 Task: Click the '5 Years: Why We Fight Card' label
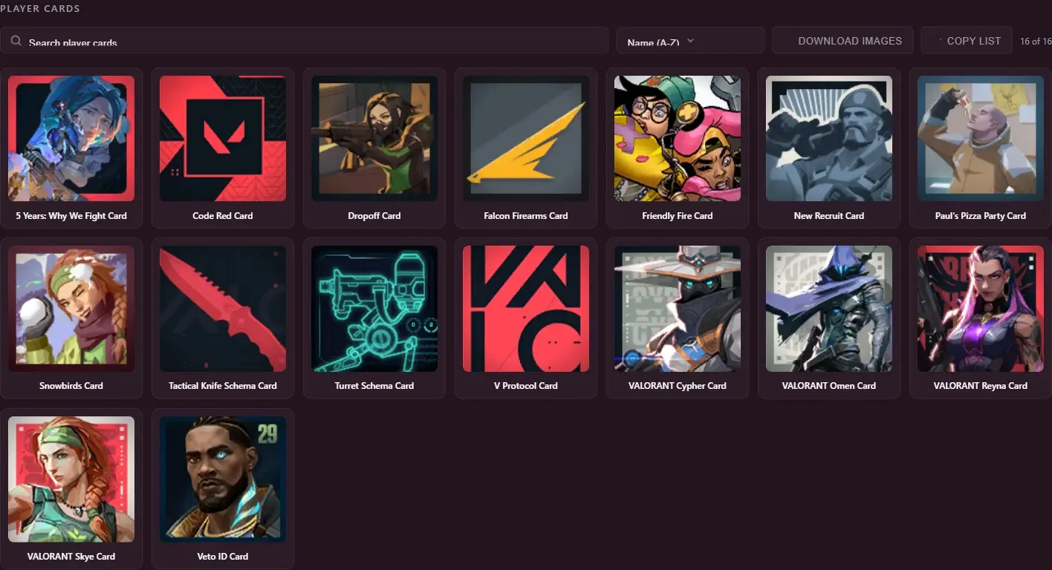(71, 216)
